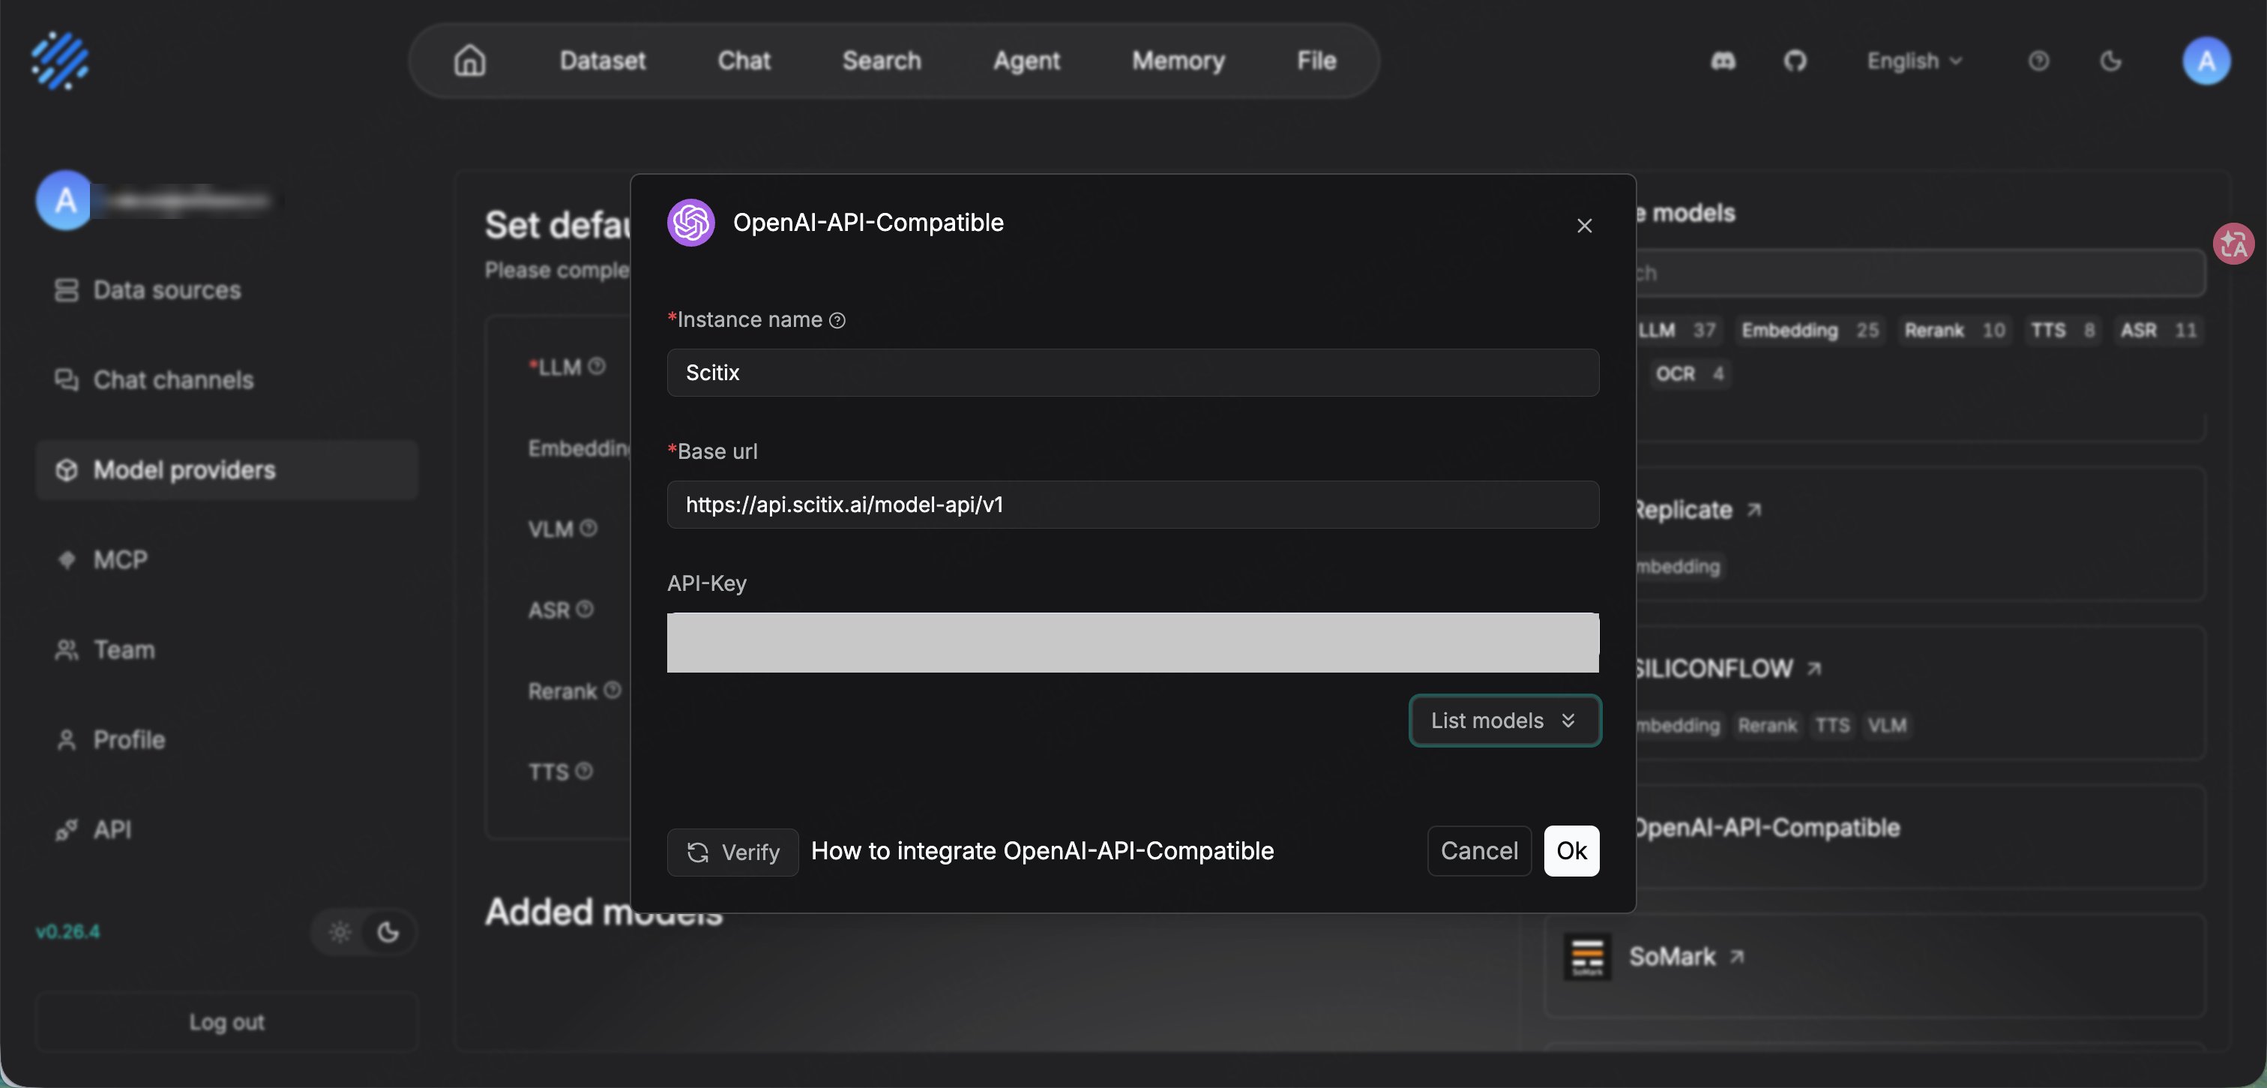Click the TTS info icon
The width and height of the screenshot is (2267, 1088).
pyautogui.click(x=583, y=771)
